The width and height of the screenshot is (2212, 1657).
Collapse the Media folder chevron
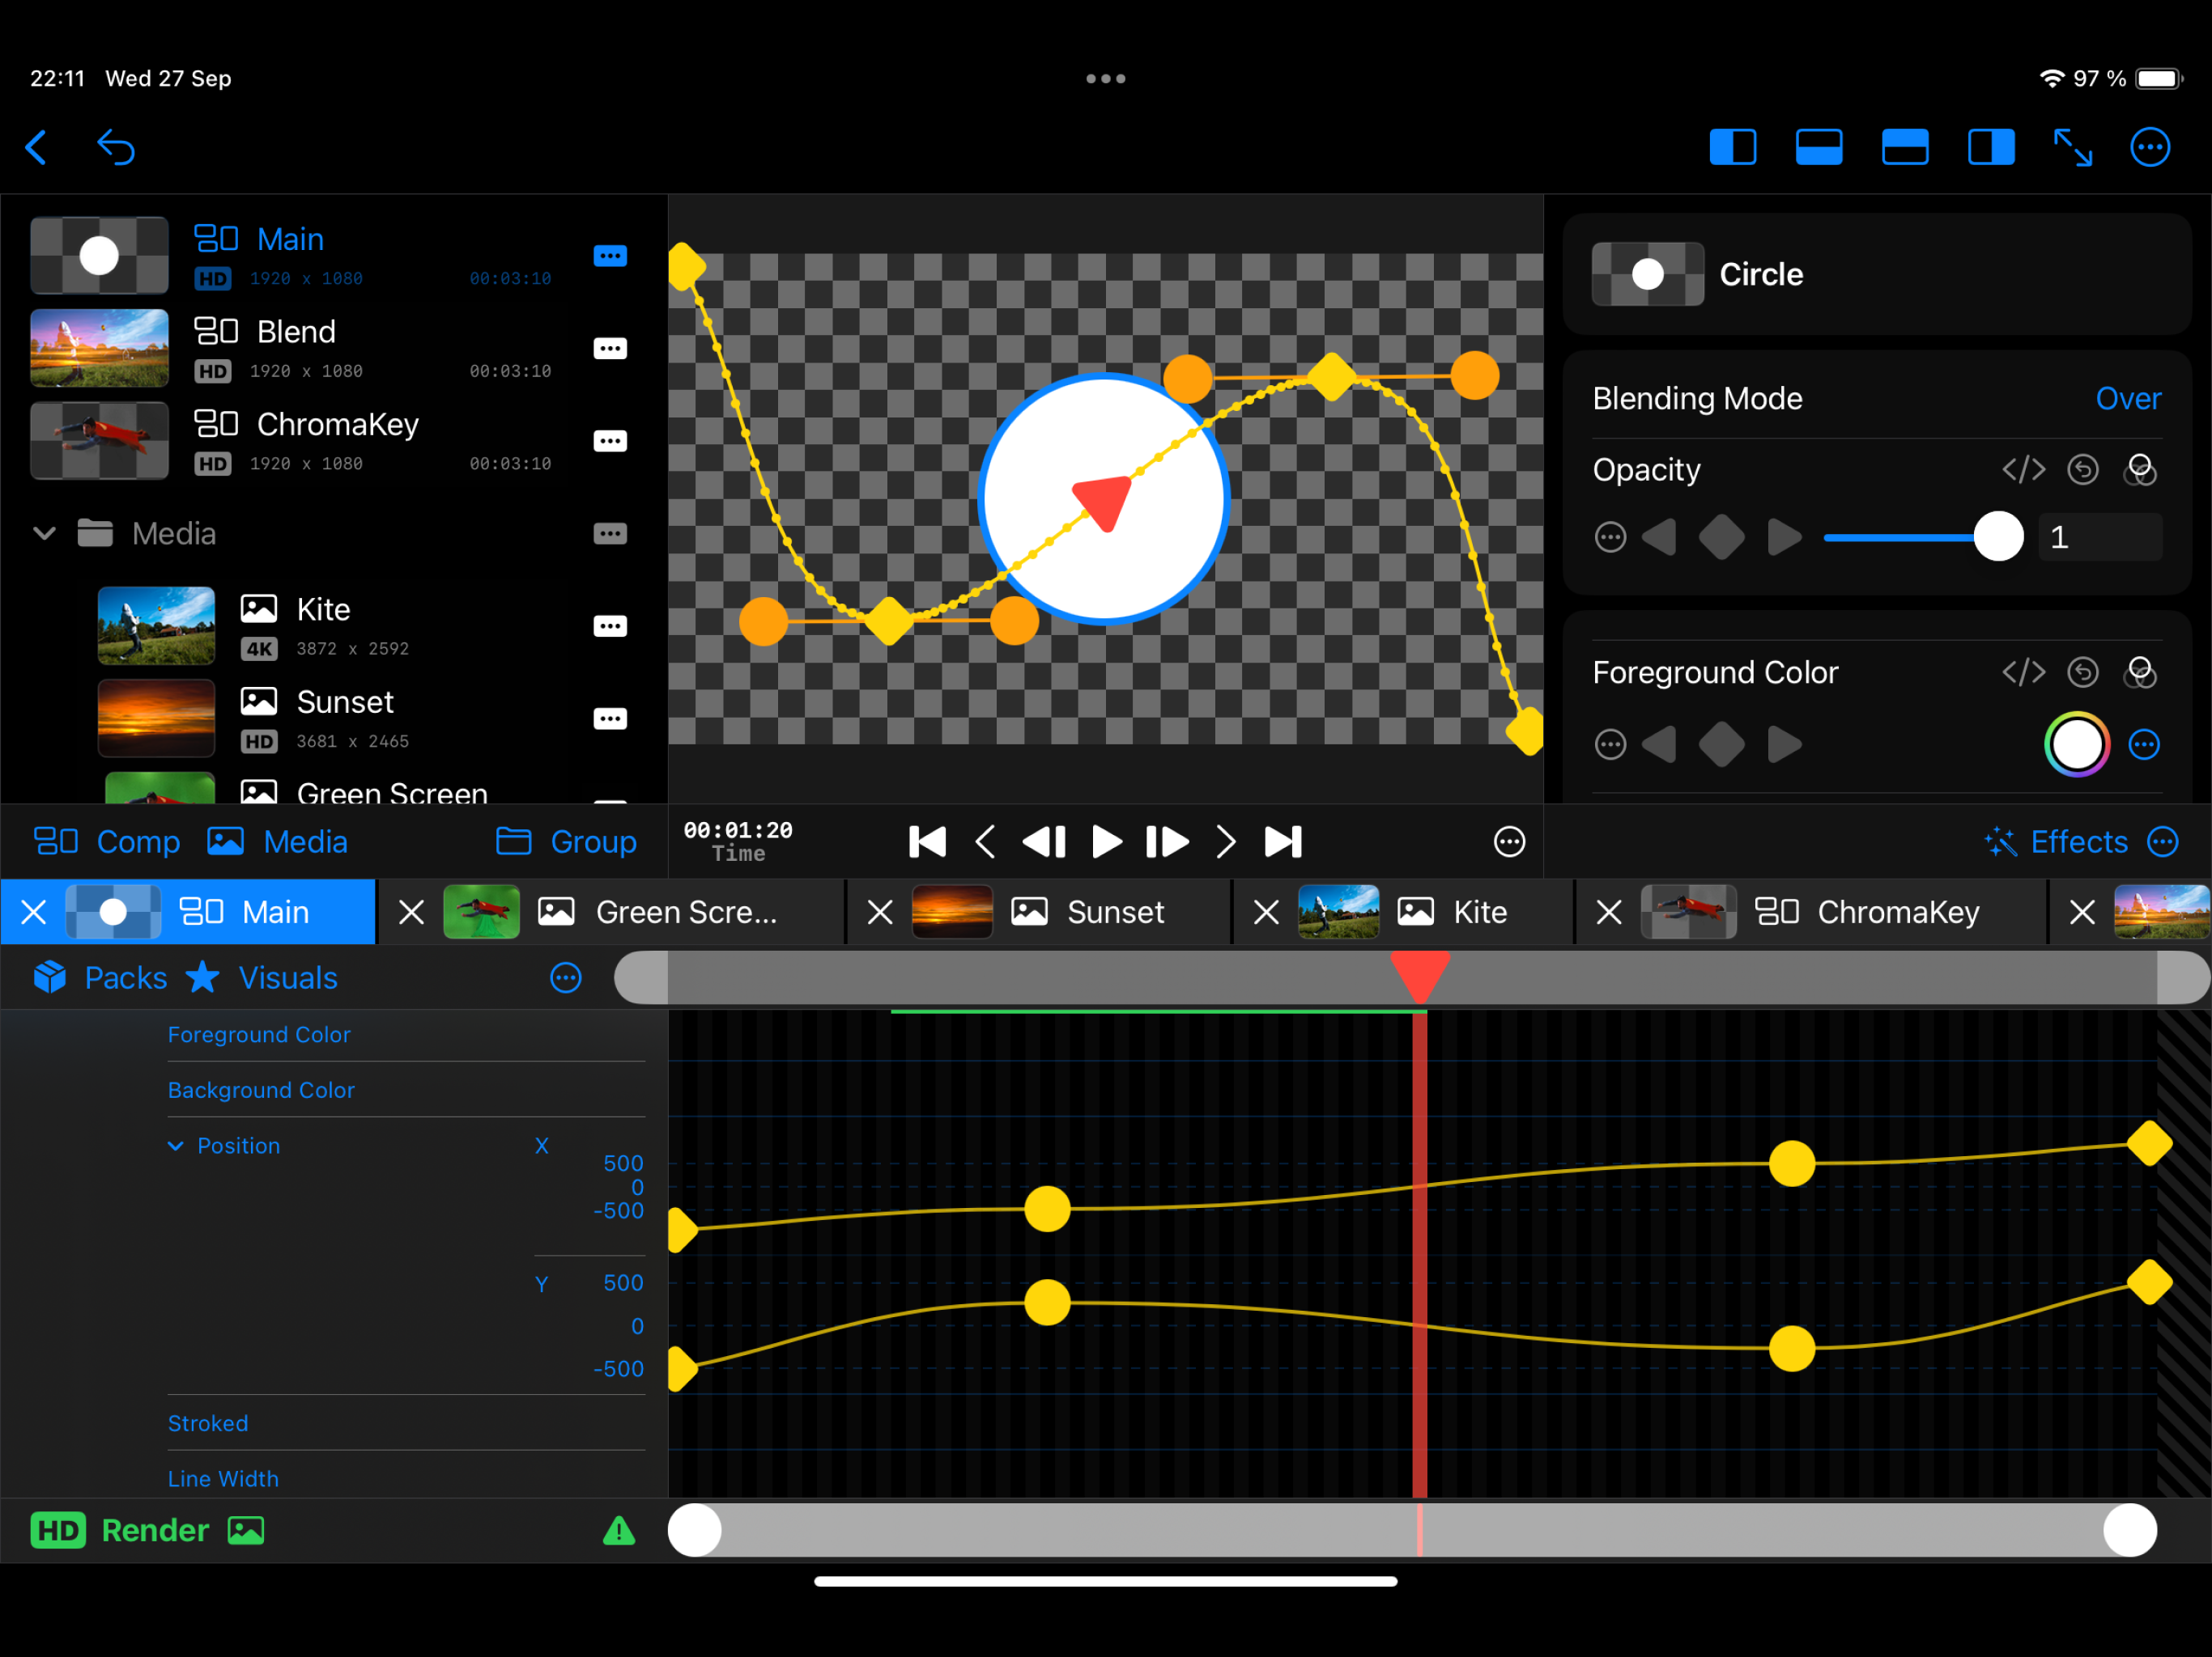[44, 534]
